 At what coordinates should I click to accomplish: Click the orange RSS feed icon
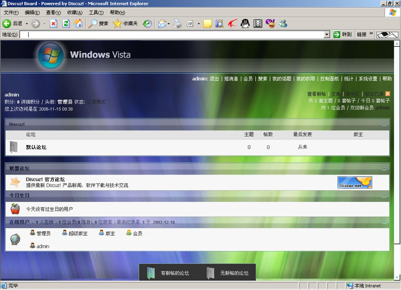click(x=387, y=94)
